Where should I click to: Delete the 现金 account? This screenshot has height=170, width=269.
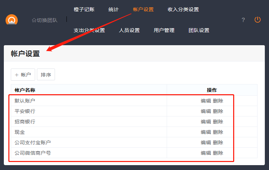tap(218, 132)
